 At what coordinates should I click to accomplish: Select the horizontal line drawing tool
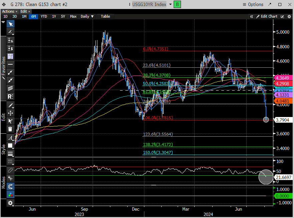point(11,64)
